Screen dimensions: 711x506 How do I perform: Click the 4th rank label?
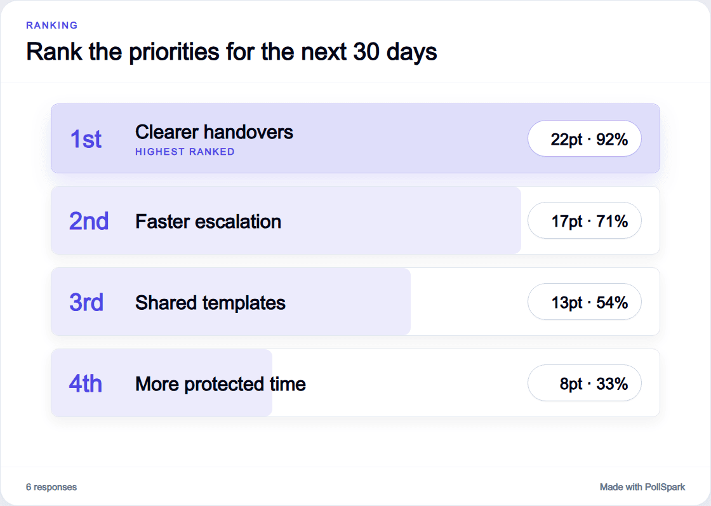pyautogui.click(x=85, y=383)
